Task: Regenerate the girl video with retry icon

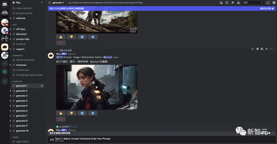Action: click(x=82, y=113)
